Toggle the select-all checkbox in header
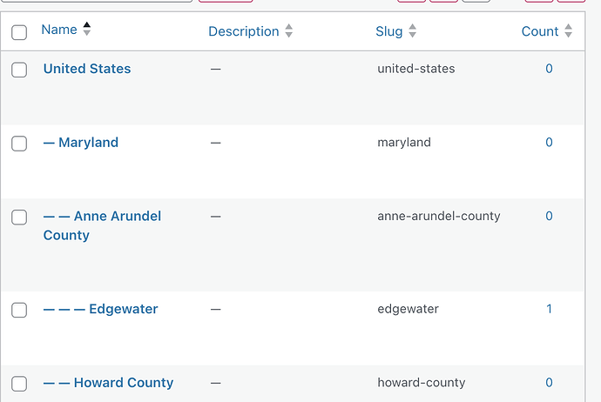 19,32
